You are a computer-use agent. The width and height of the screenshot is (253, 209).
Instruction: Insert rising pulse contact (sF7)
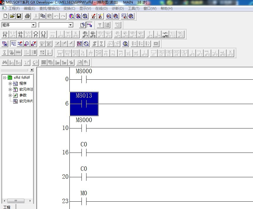85,34
